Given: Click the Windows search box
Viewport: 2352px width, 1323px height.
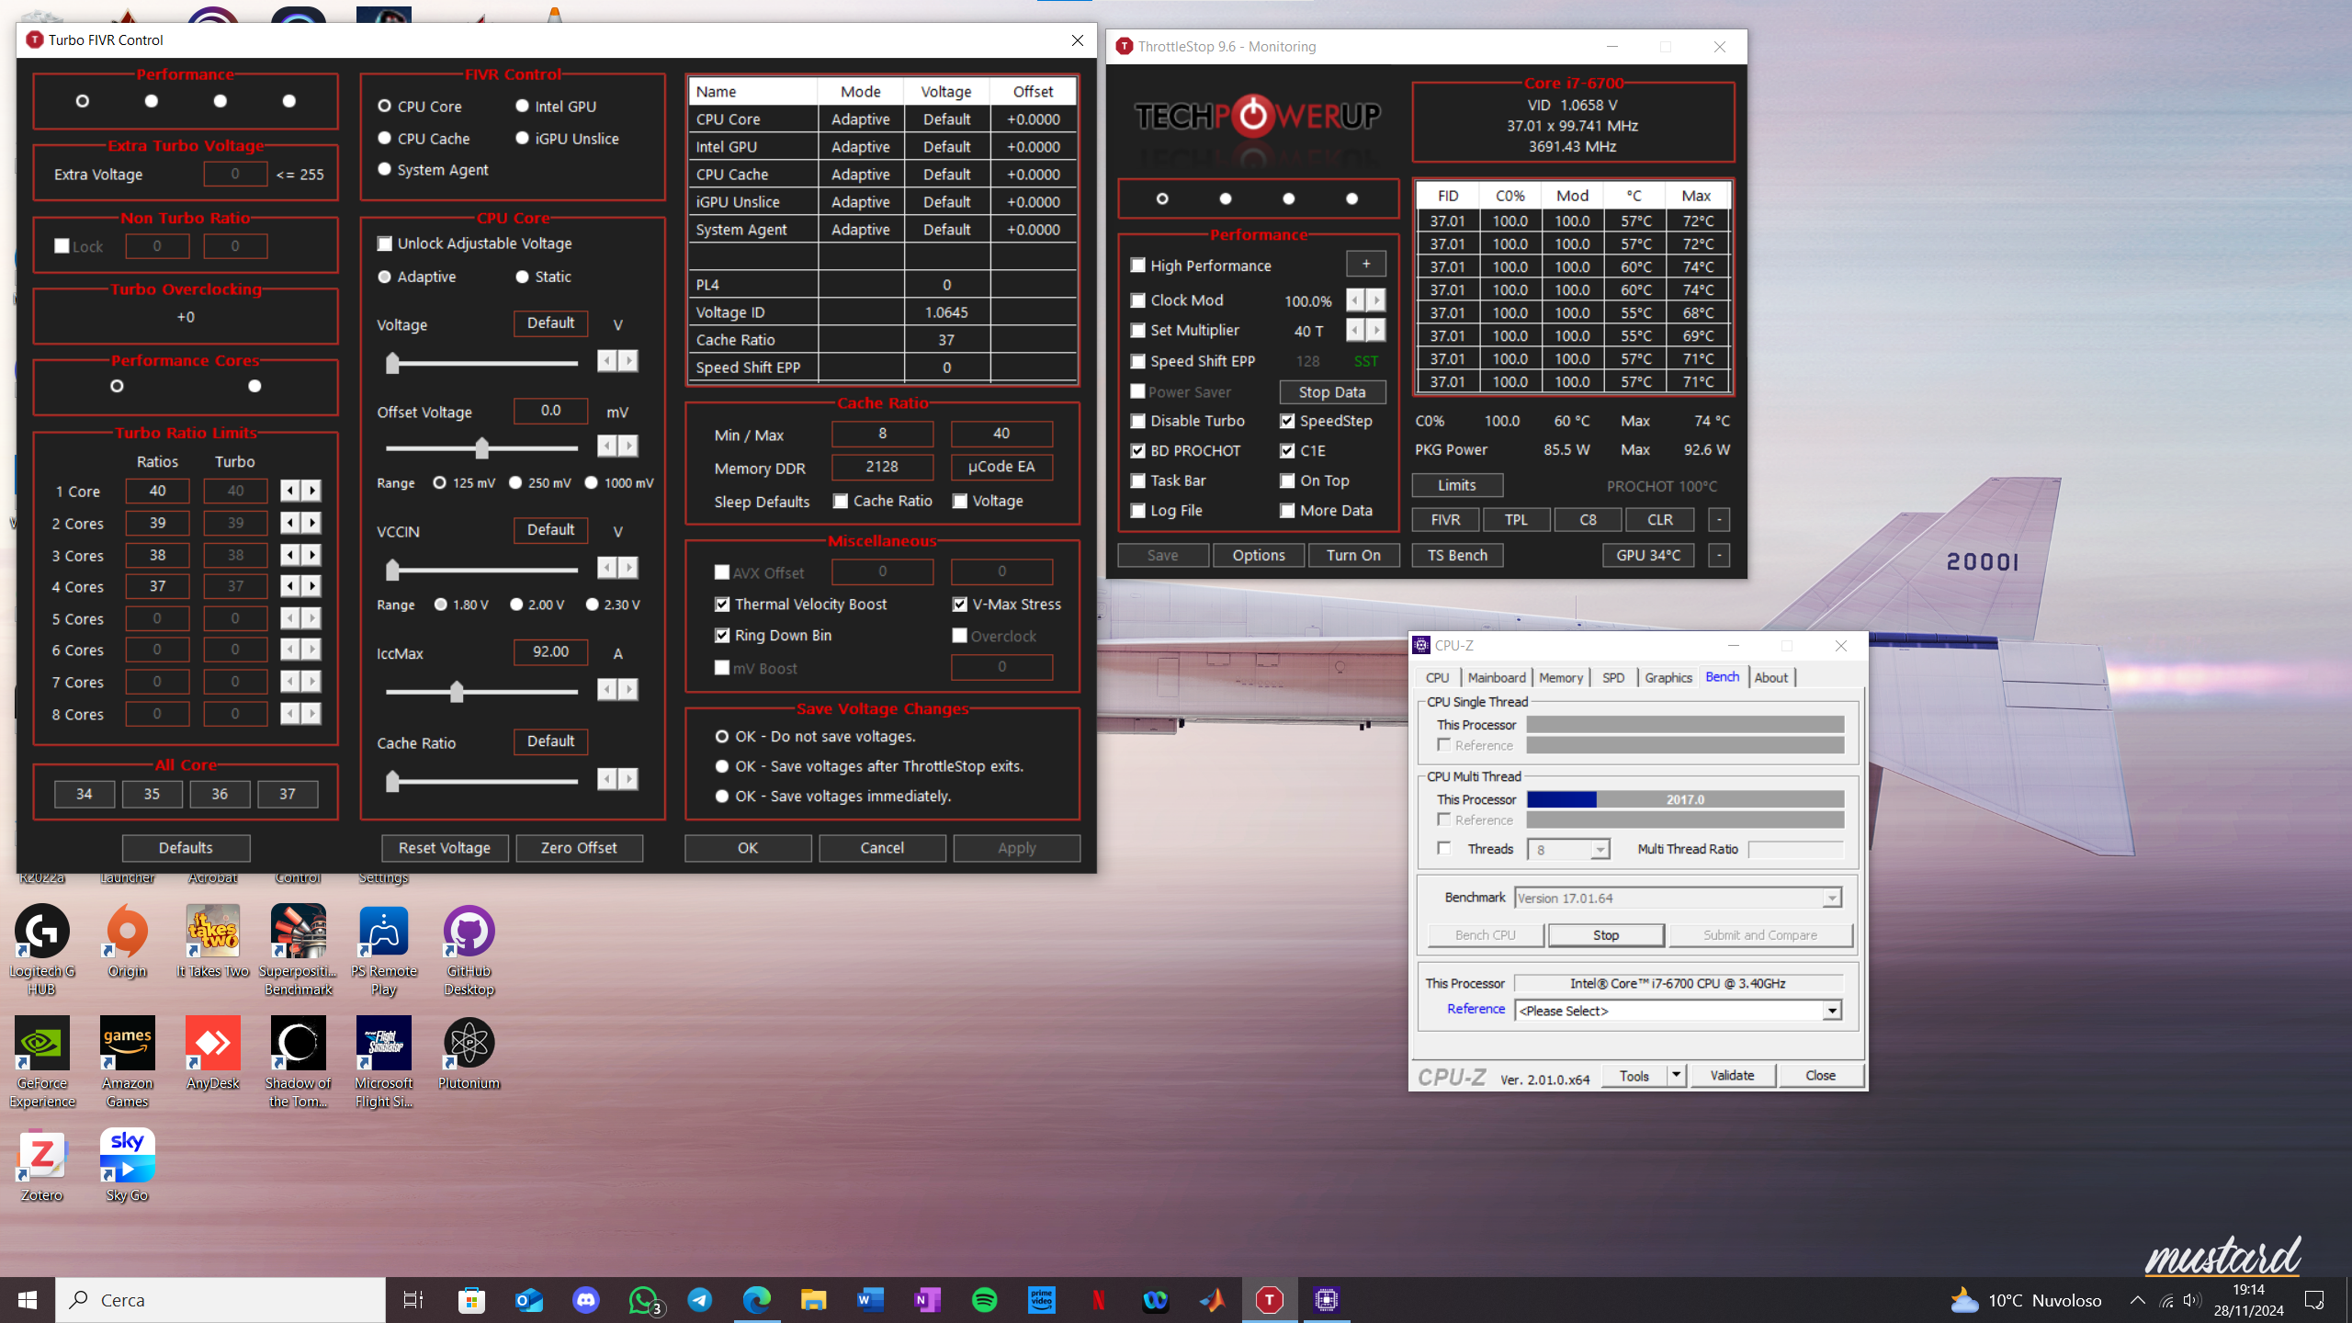Looking at the screenshot, I should pyautogui.click(x=220, y=1300).
